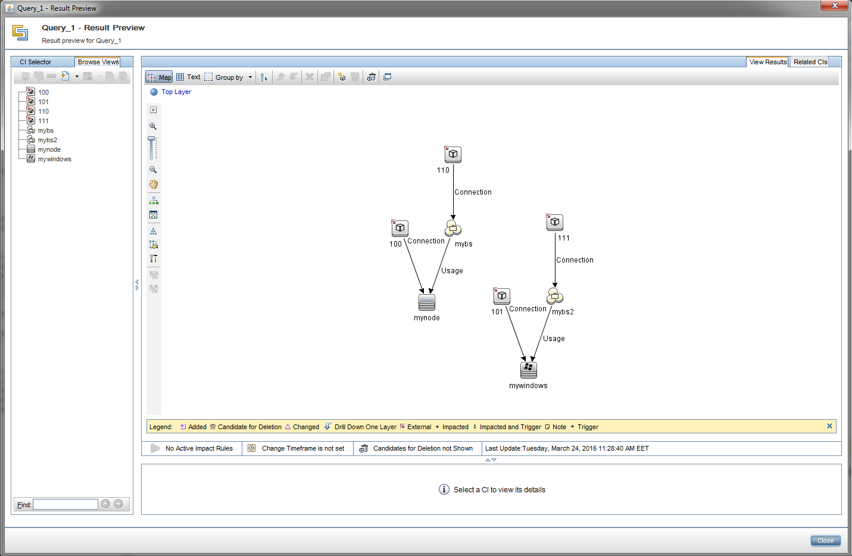Select node 110 on the map
852x556 pixels.
[x=452, y=154]
